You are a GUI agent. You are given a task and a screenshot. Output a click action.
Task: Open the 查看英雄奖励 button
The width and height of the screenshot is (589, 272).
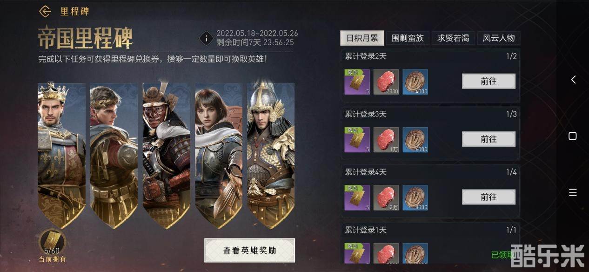pos(249,251)
